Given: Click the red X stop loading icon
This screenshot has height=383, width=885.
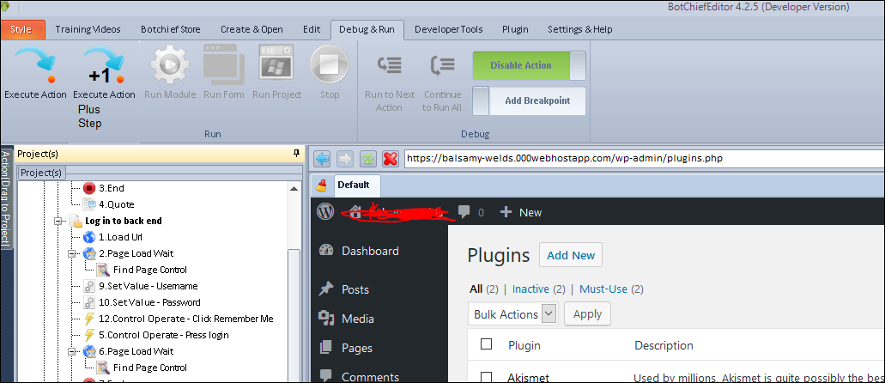Looking at the screenshot, I should (390, 159).
